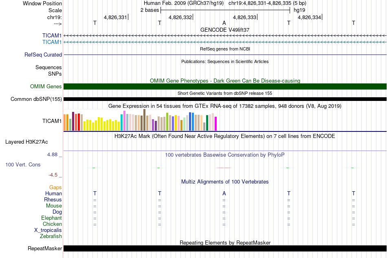
Task: Open 'Multiz Alignments of 100 Vertebrates' title
Action: [x=225, y=182]
